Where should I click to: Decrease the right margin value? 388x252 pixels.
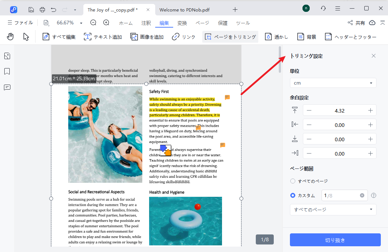point(309,153)
